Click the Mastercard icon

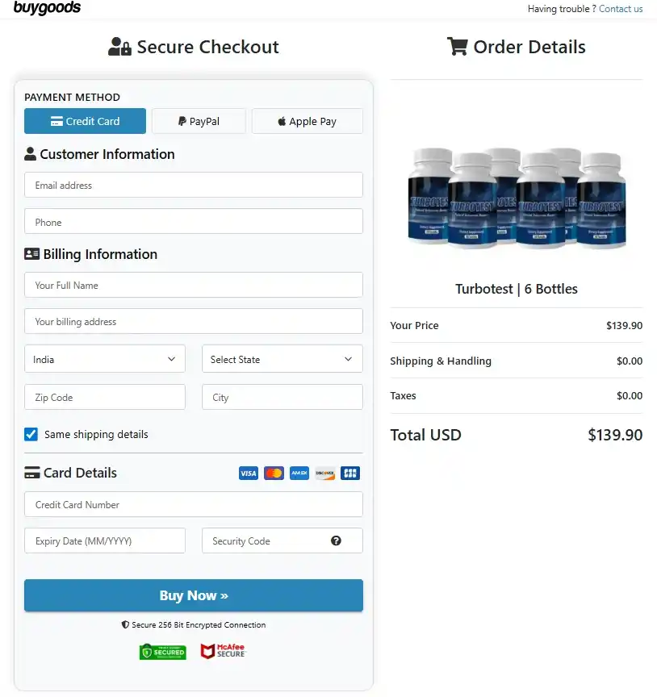[274, 473]
